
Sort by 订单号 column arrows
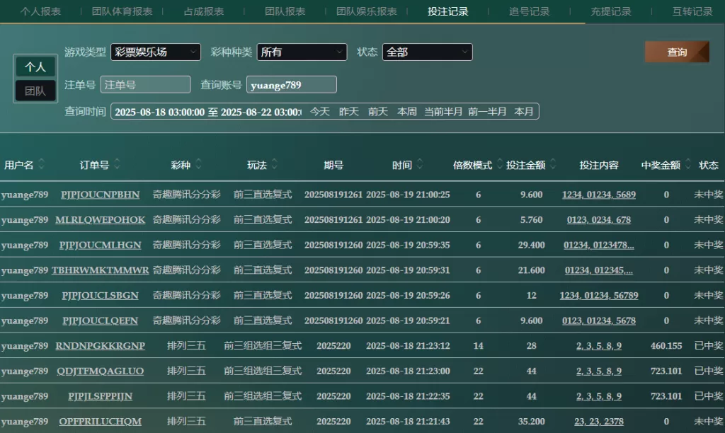(x=117, y=164)
